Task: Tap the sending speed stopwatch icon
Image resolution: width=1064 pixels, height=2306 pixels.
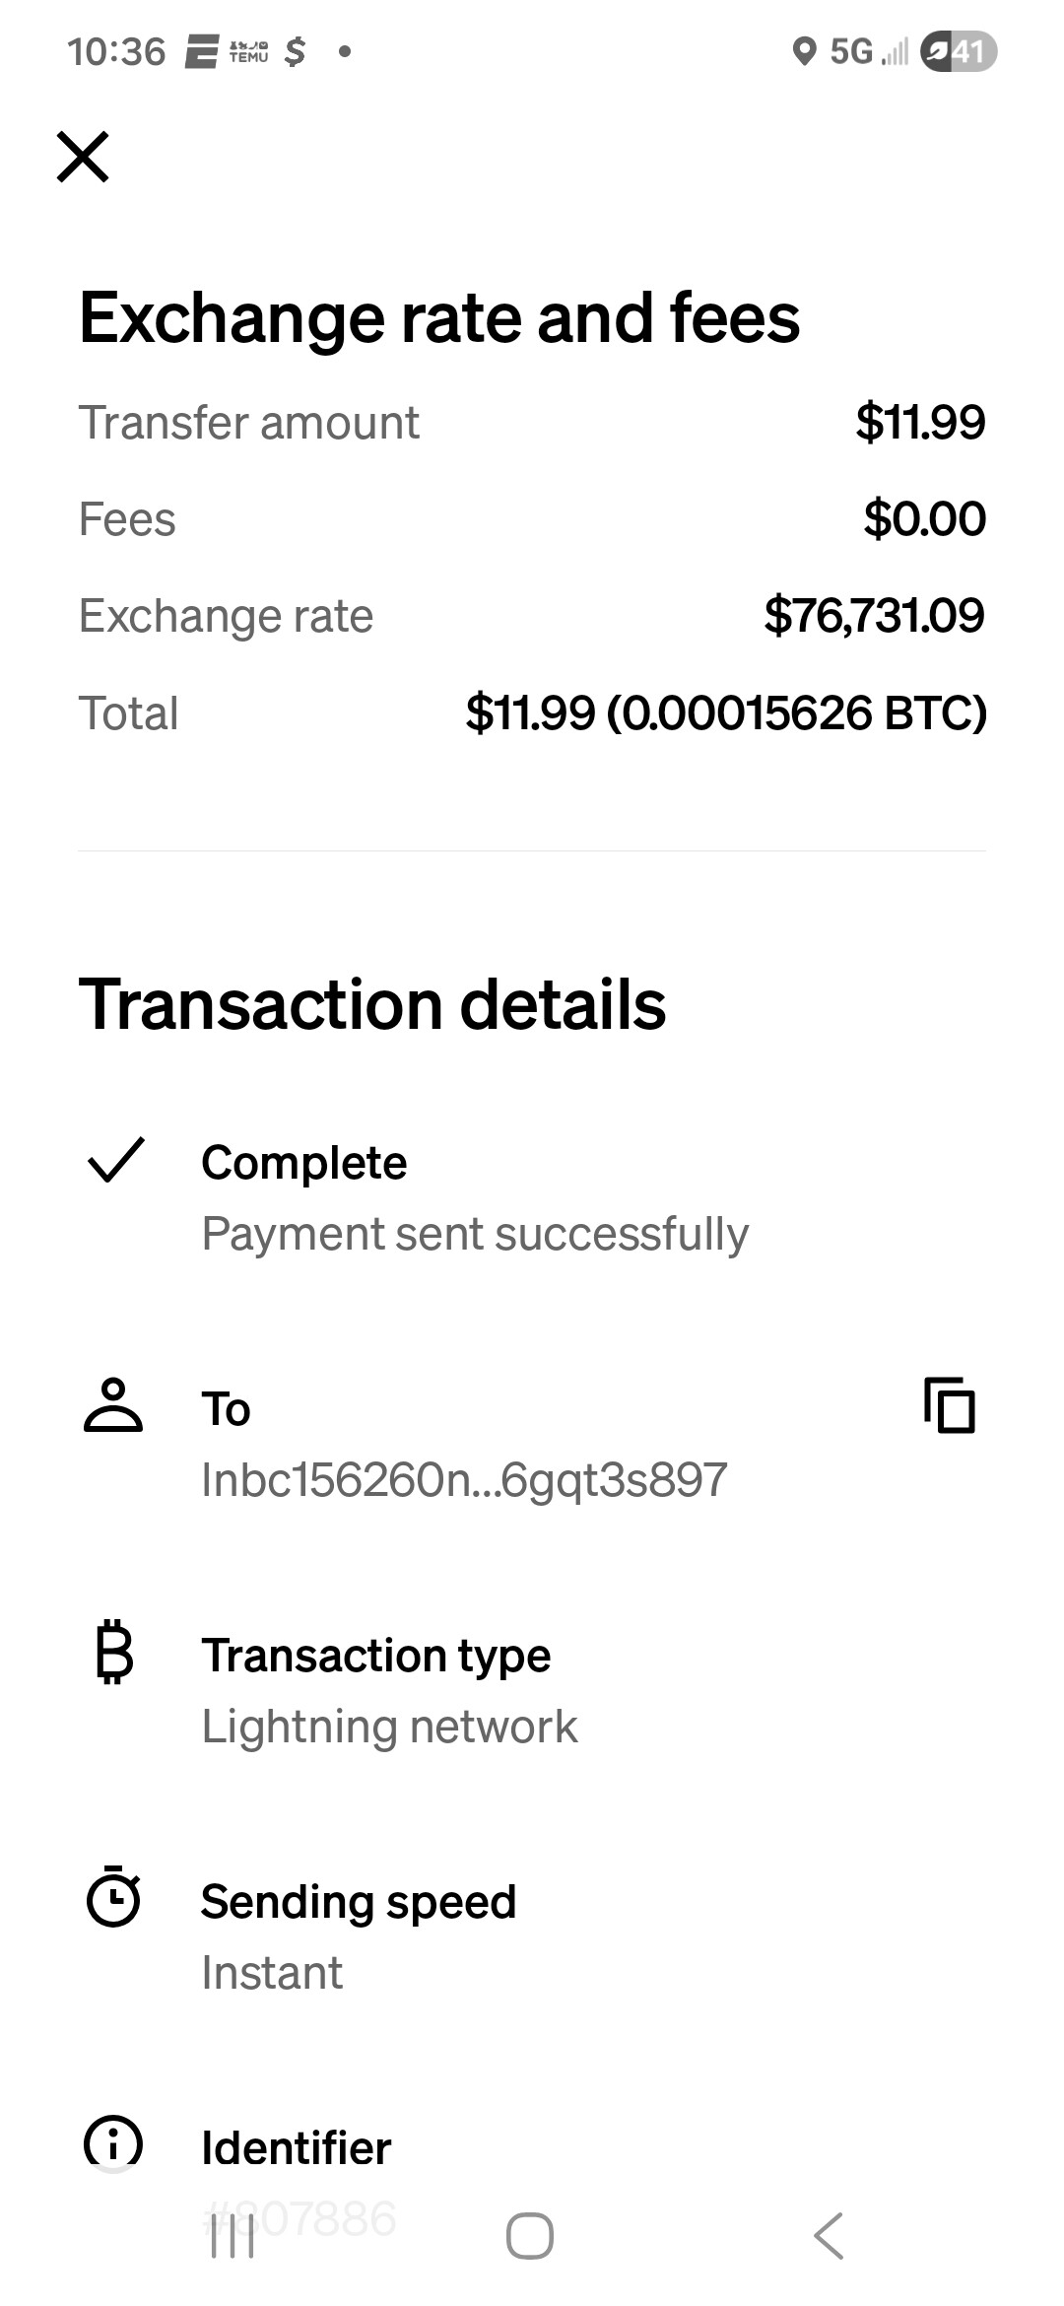Action: tap(114, 1897)
